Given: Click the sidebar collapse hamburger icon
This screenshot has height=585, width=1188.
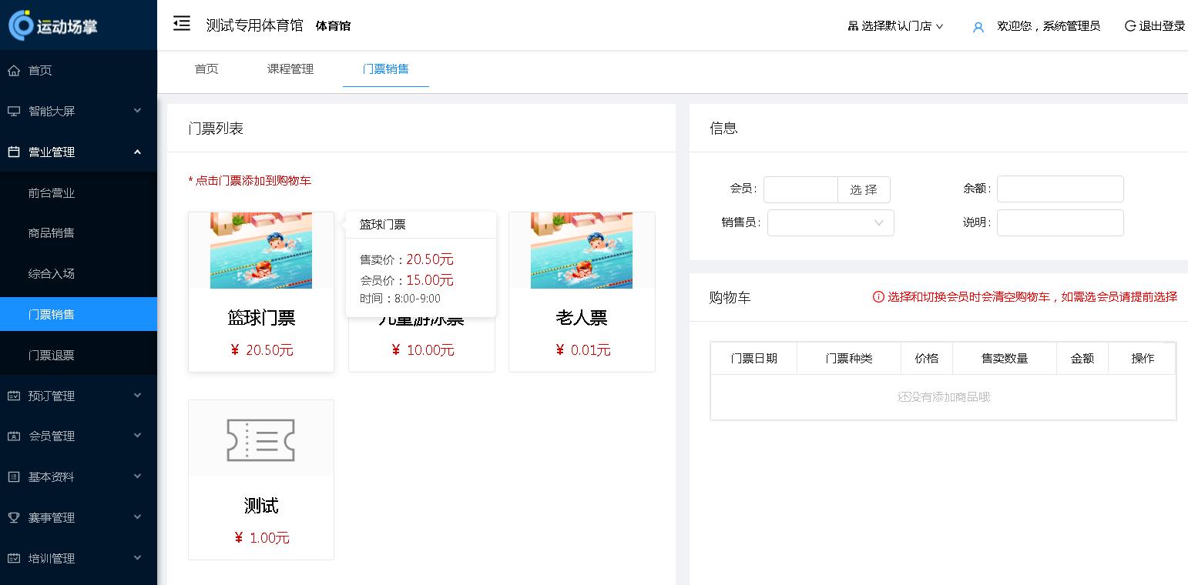Looking at the screenshot, I should click(x=182, y=24).
